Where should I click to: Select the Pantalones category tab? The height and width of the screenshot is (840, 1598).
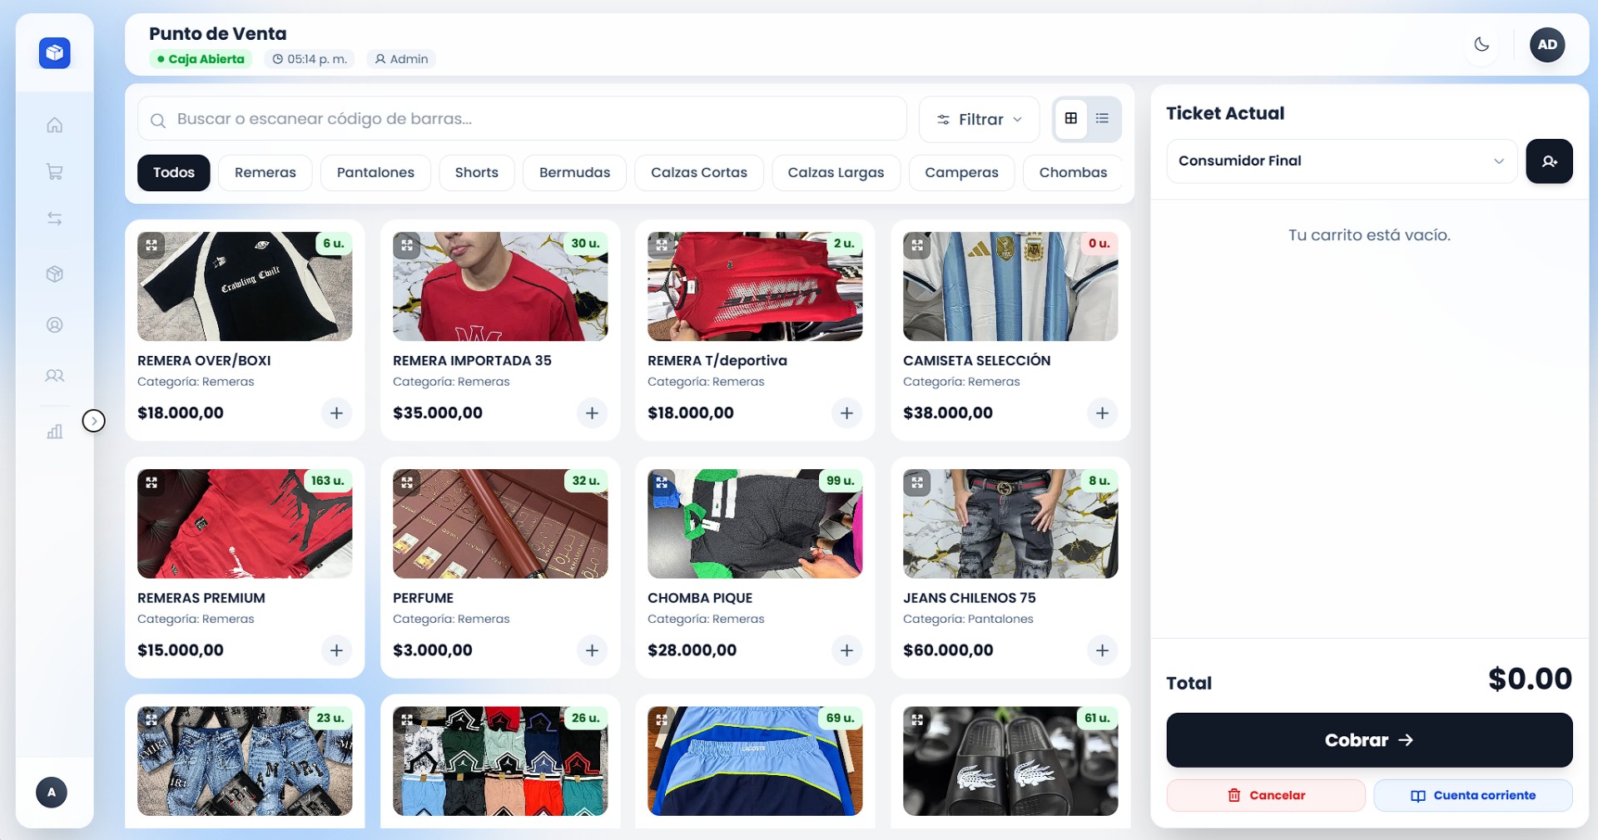pyautogui.click(x=375, y=173)
